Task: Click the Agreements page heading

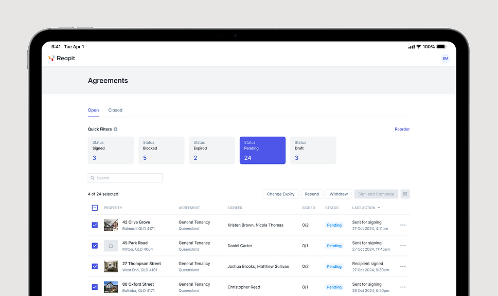Action: pos(108,81)
